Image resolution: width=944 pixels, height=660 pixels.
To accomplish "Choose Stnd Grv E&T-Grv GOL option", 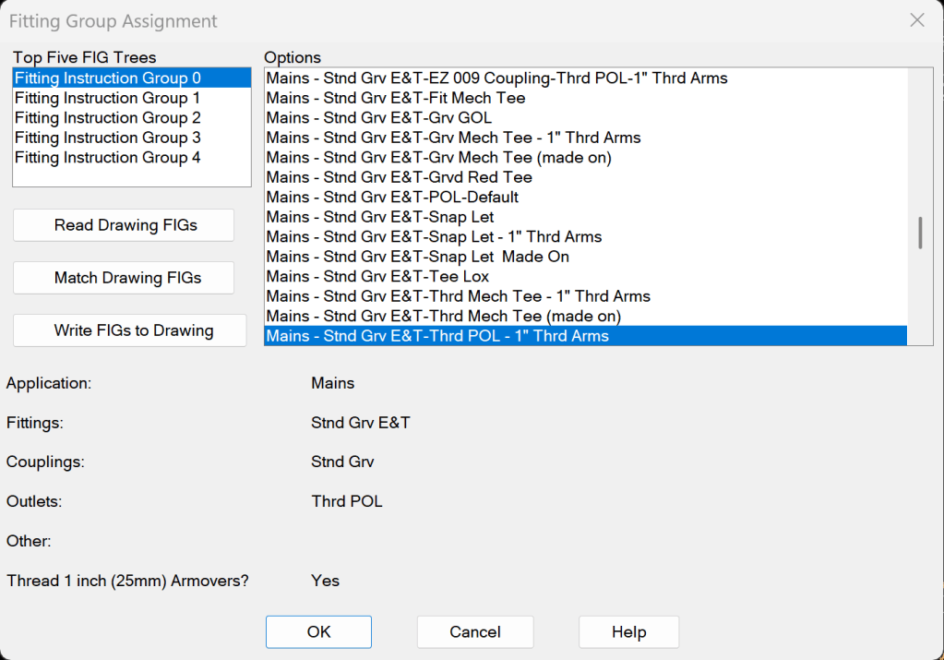I will [x=586, y=117].
